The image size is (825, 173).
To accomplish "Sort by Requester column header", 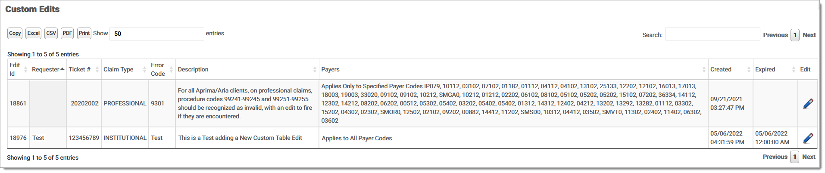I will (x=47, y=69).
